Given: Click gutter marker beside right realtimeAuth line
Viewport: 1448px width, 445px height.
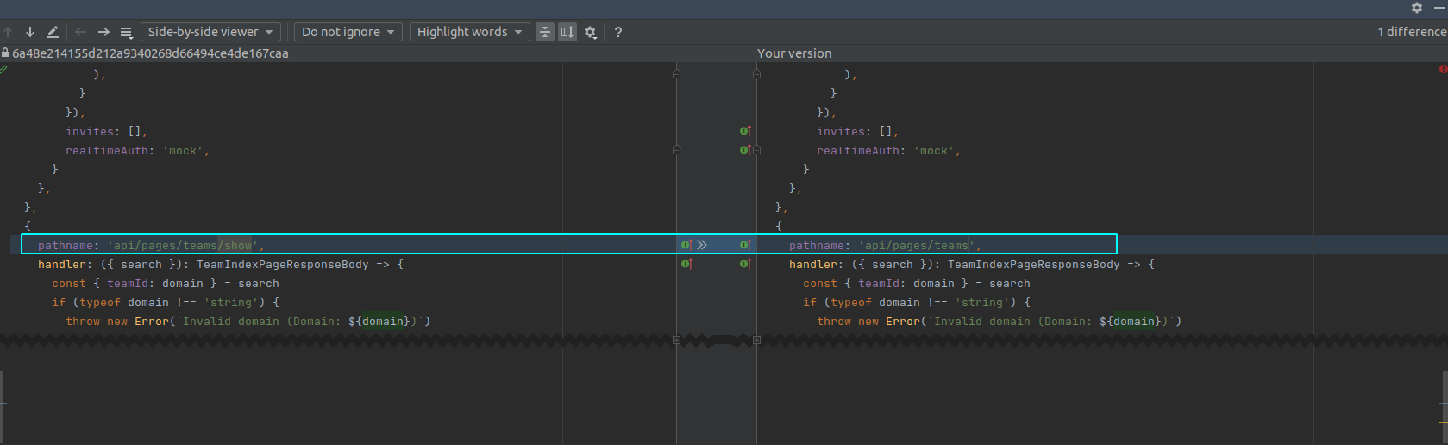Looking at the screenshot, I should point(745,150).
